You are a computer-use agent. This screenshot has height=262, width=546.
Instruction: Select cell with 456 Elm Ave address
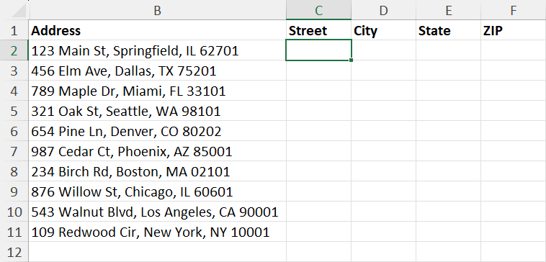[x=158, y=71]
